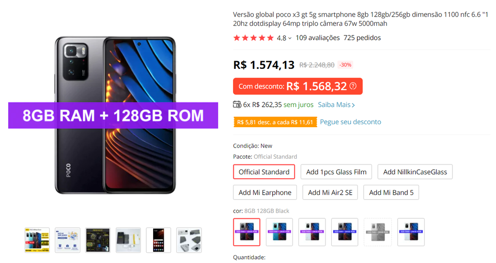Choose the Add NillkinCaseGlass package
The image size is (496, 263).
pos(415,172)
